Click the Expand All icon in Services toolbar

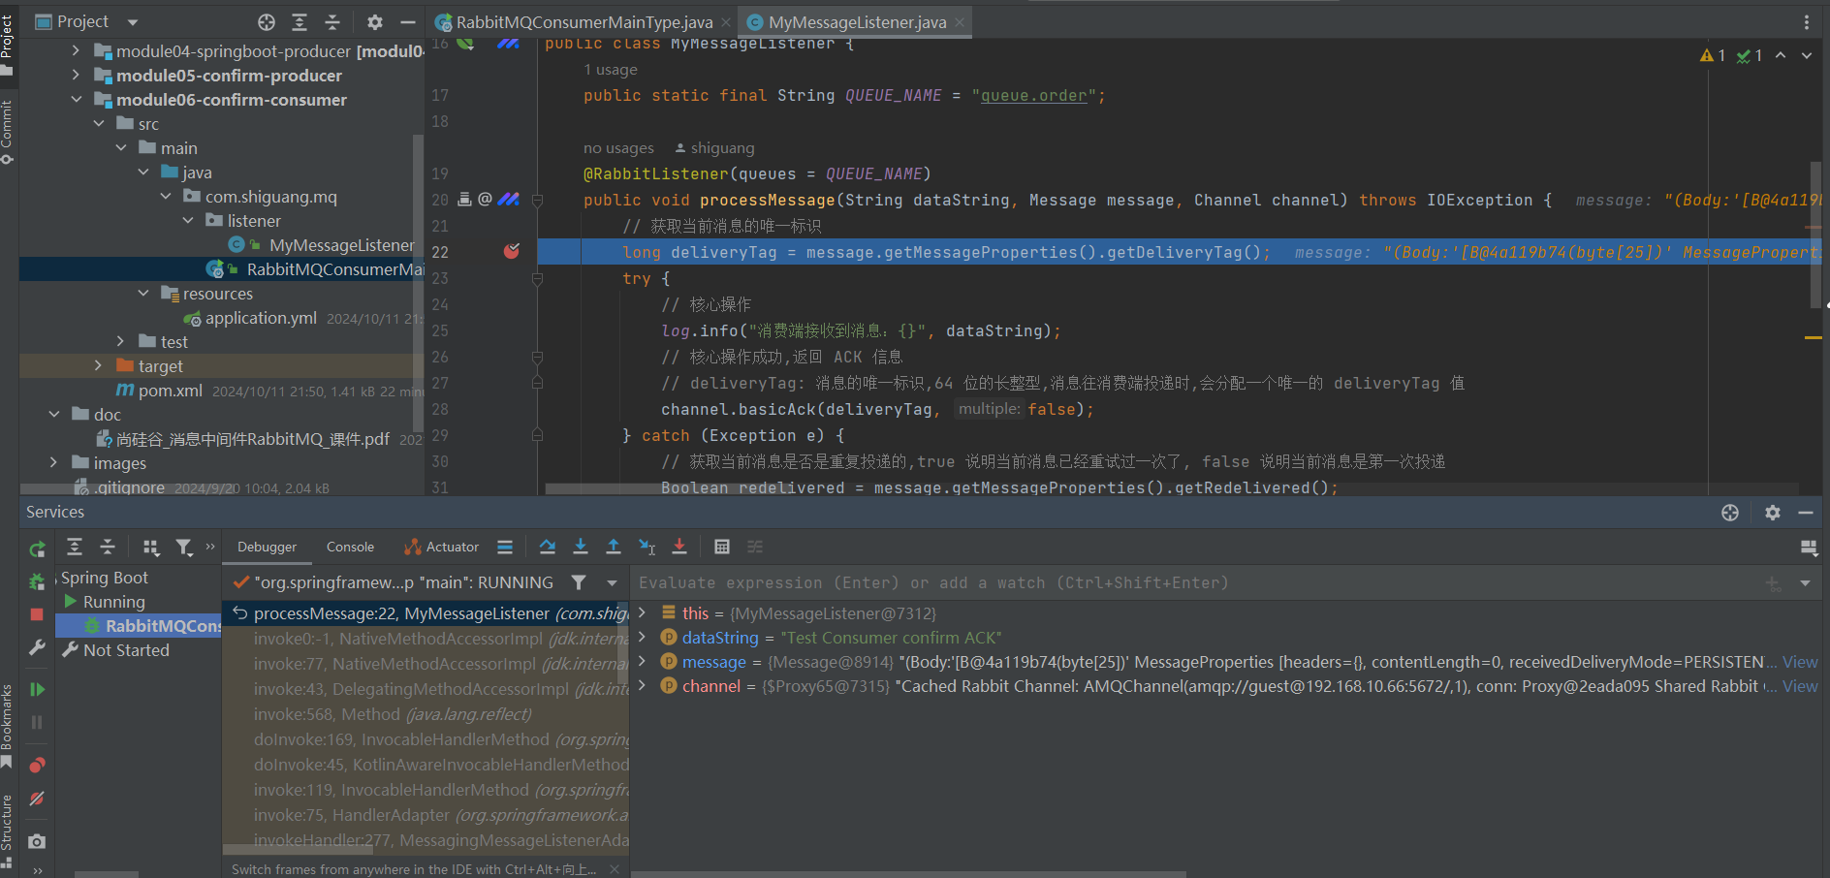pos(75,547)
